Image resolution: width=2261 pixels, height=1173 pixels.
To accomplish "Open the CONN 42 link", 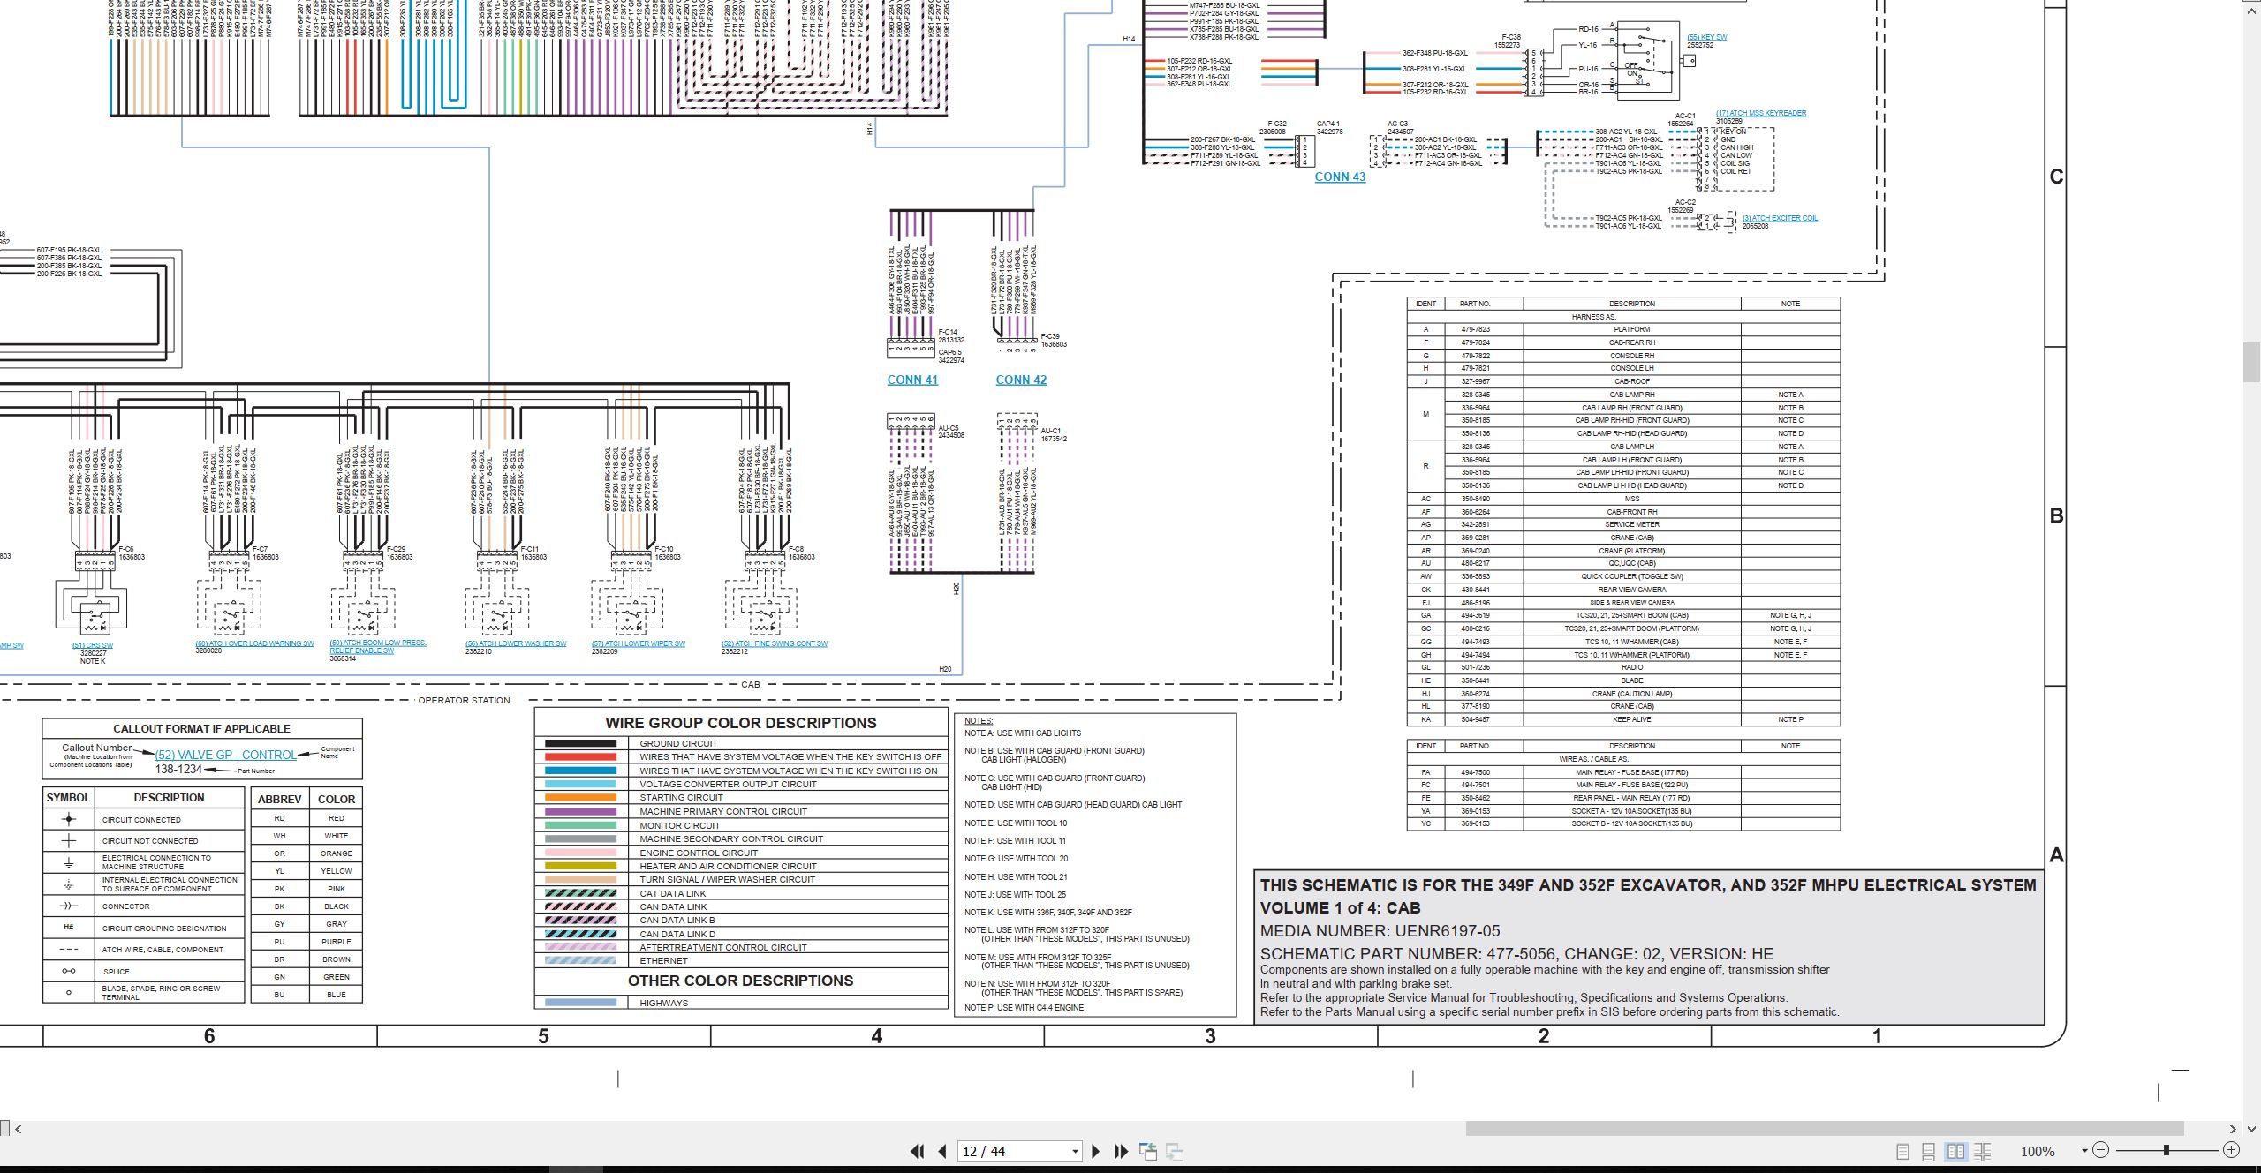I will tap(1021, 380).
